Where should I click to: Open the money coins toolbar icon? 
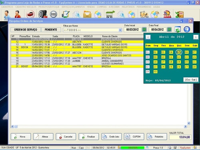[x=144, y=14]
